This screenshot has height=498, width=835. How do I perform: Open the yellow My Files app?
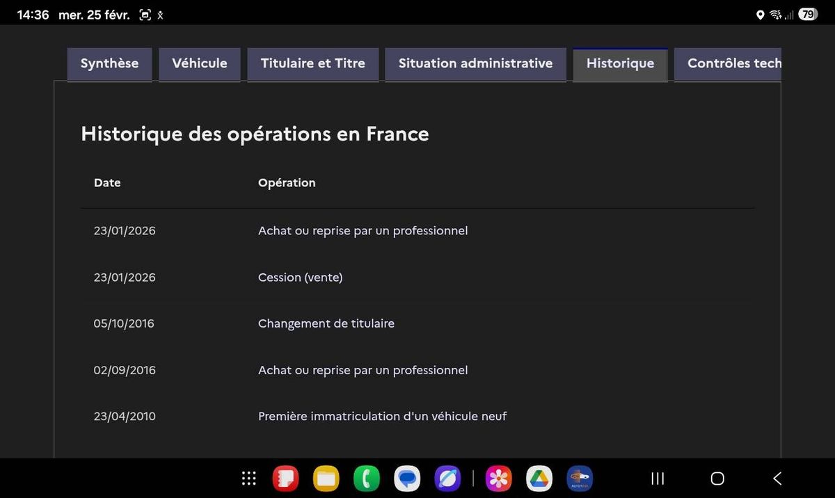pos(326,479)
